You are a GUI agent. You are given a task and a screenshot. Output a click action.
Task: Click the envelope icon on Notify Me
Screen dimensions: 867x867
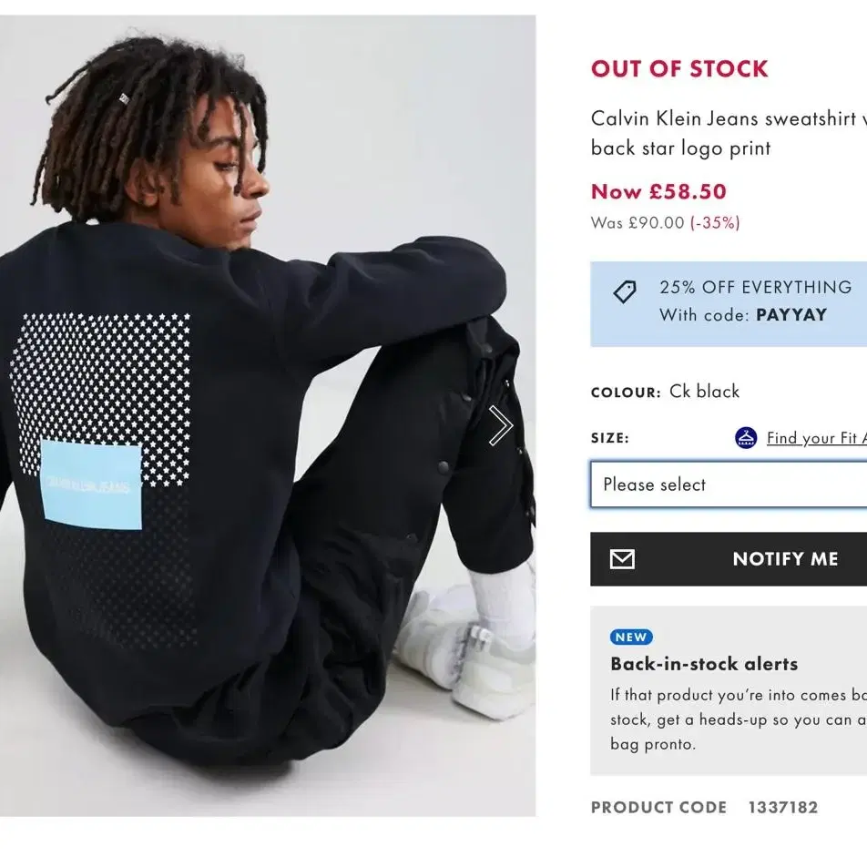coord(622,559)
